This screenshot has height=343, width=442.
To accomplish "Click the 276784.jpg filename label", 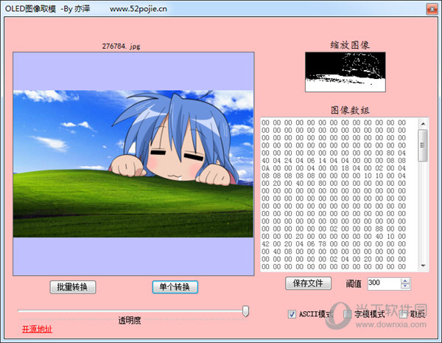I will click(122, 46).
